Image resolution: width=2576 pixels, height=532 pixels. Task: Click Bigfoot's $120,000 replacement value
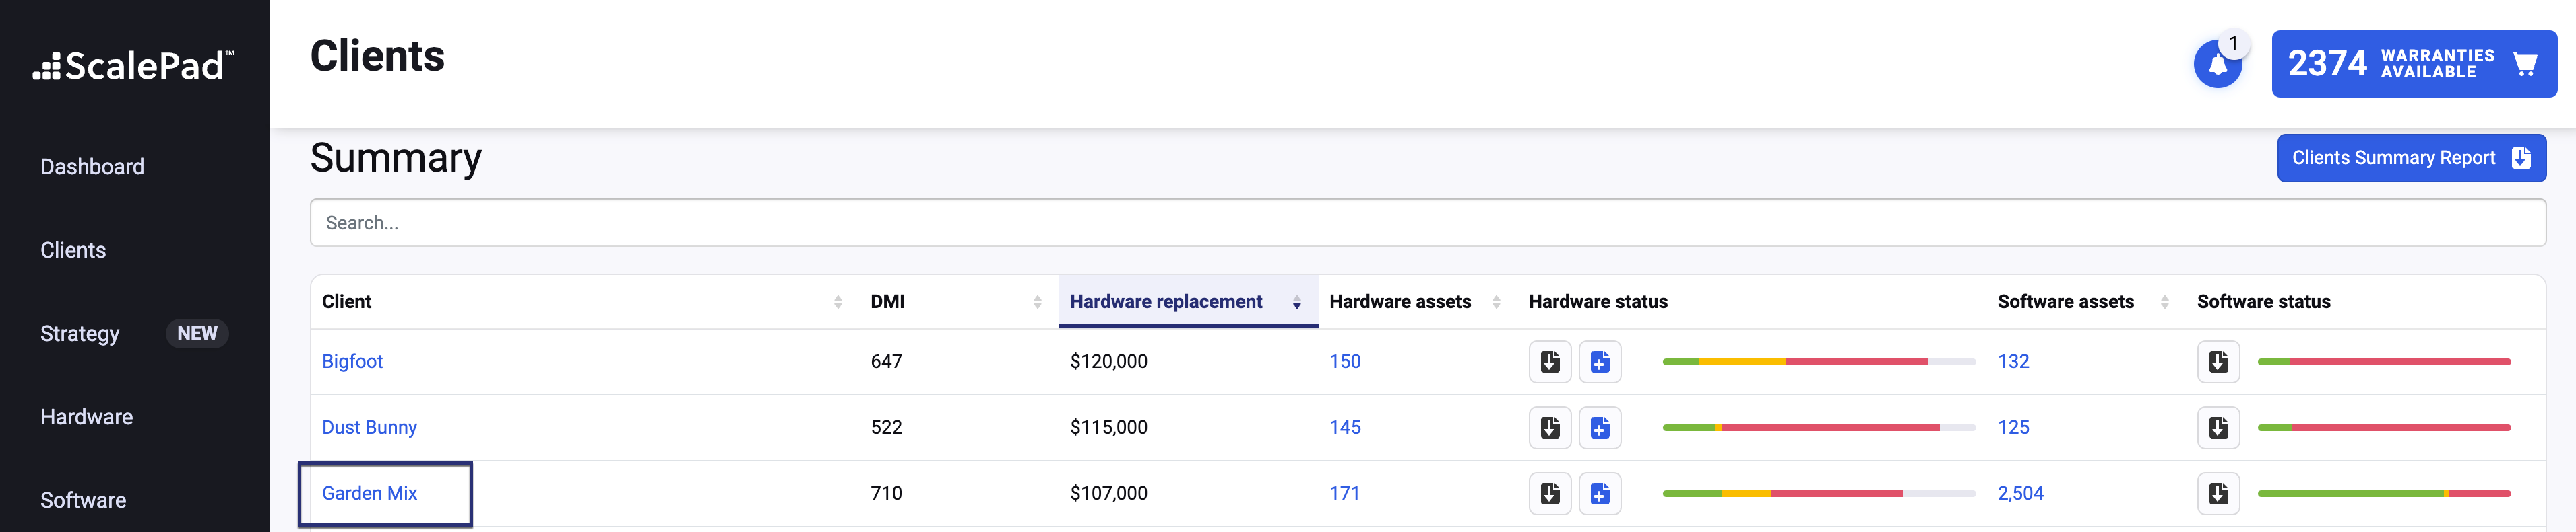(1108, 361)
